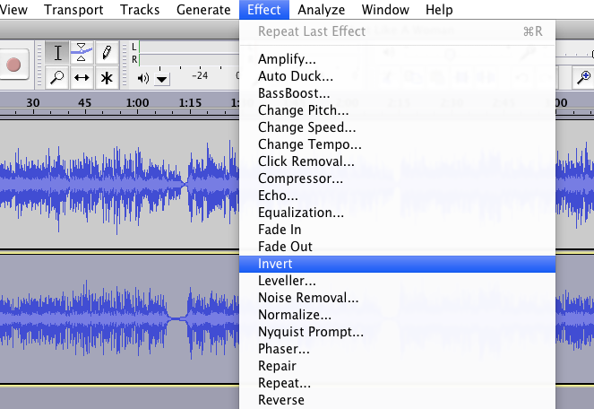Click the 1:00 mark on the timeline ruler
The width and height of the screenshot is (594, 409).
(x=137, y=103)
